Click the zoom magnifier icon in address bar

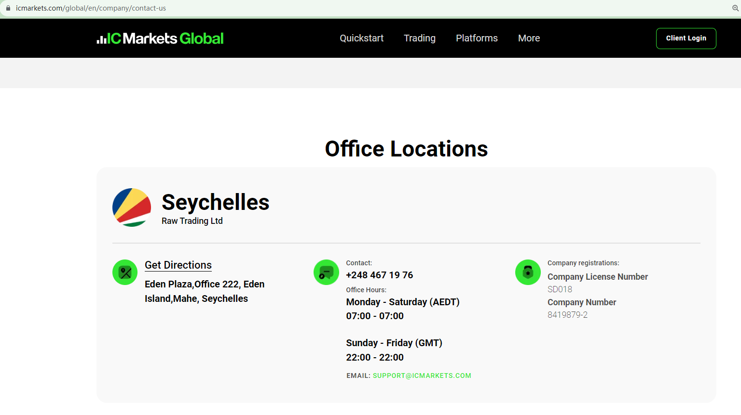point(736,8)
